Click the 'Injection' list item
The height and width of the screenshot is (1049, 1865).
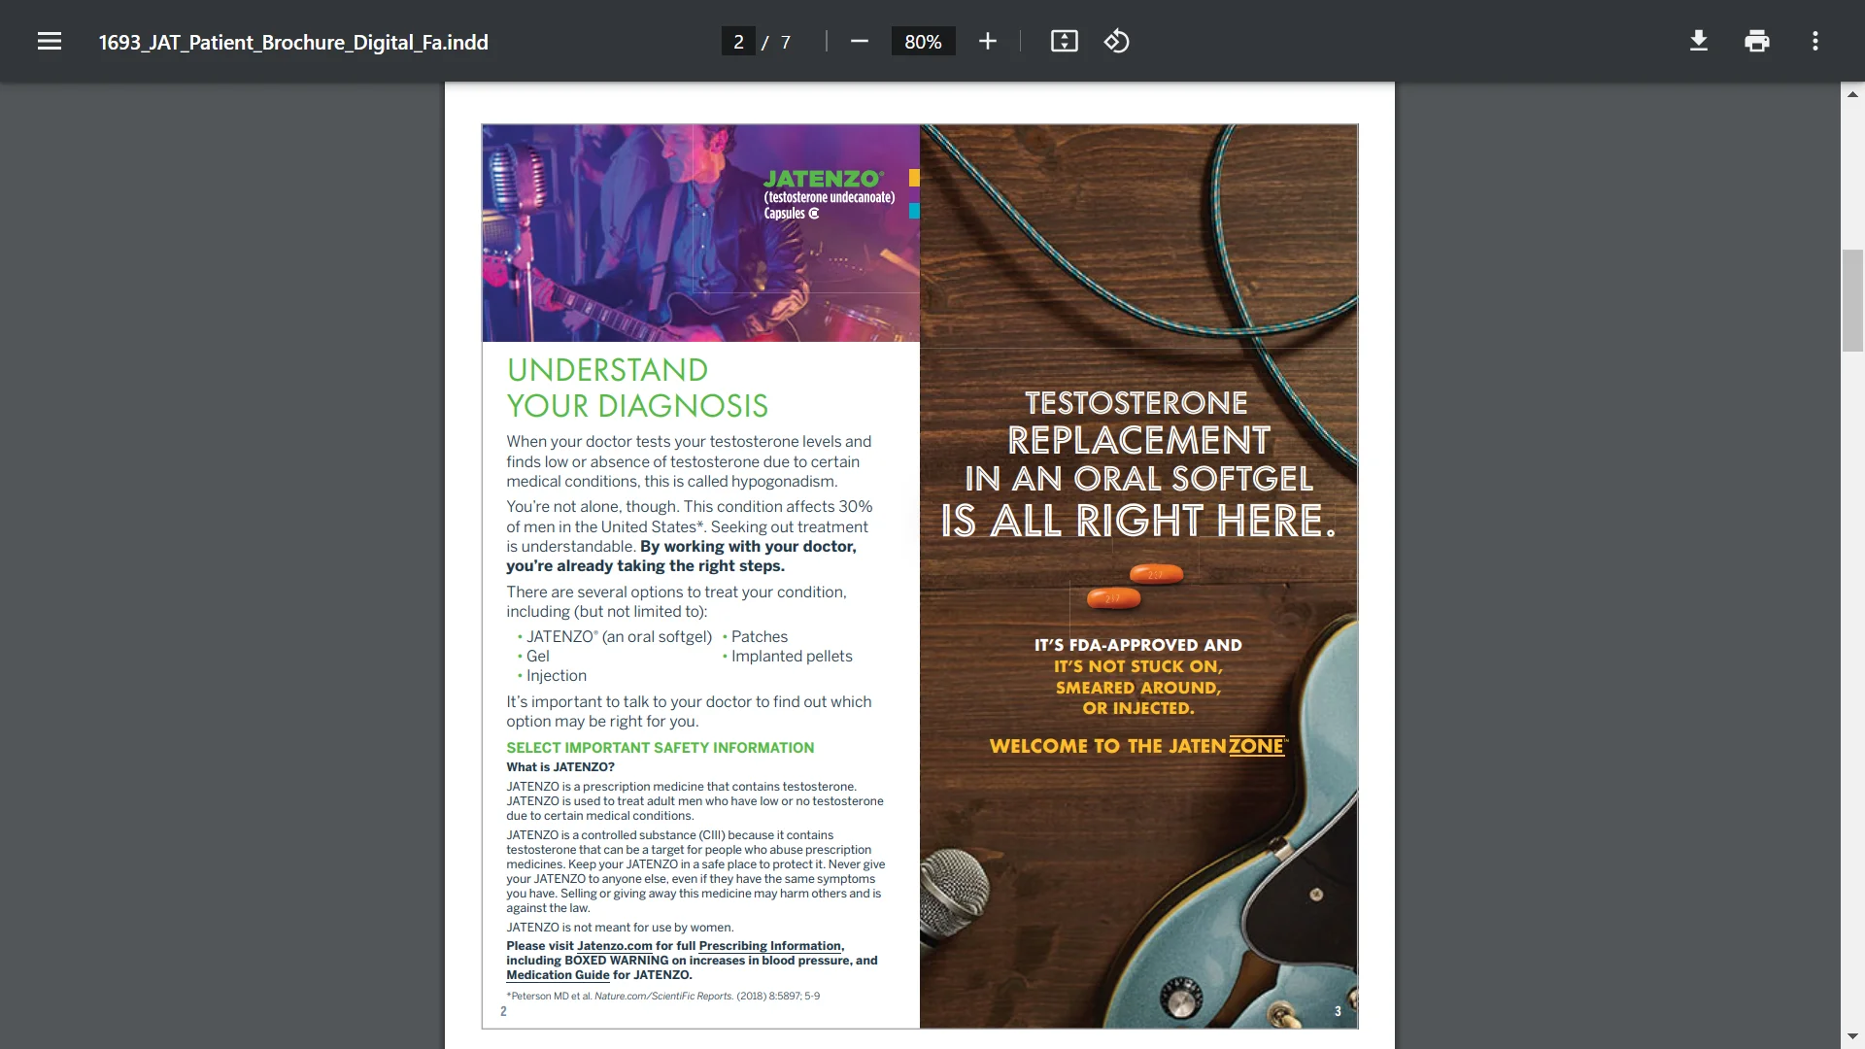pos(557,676)
